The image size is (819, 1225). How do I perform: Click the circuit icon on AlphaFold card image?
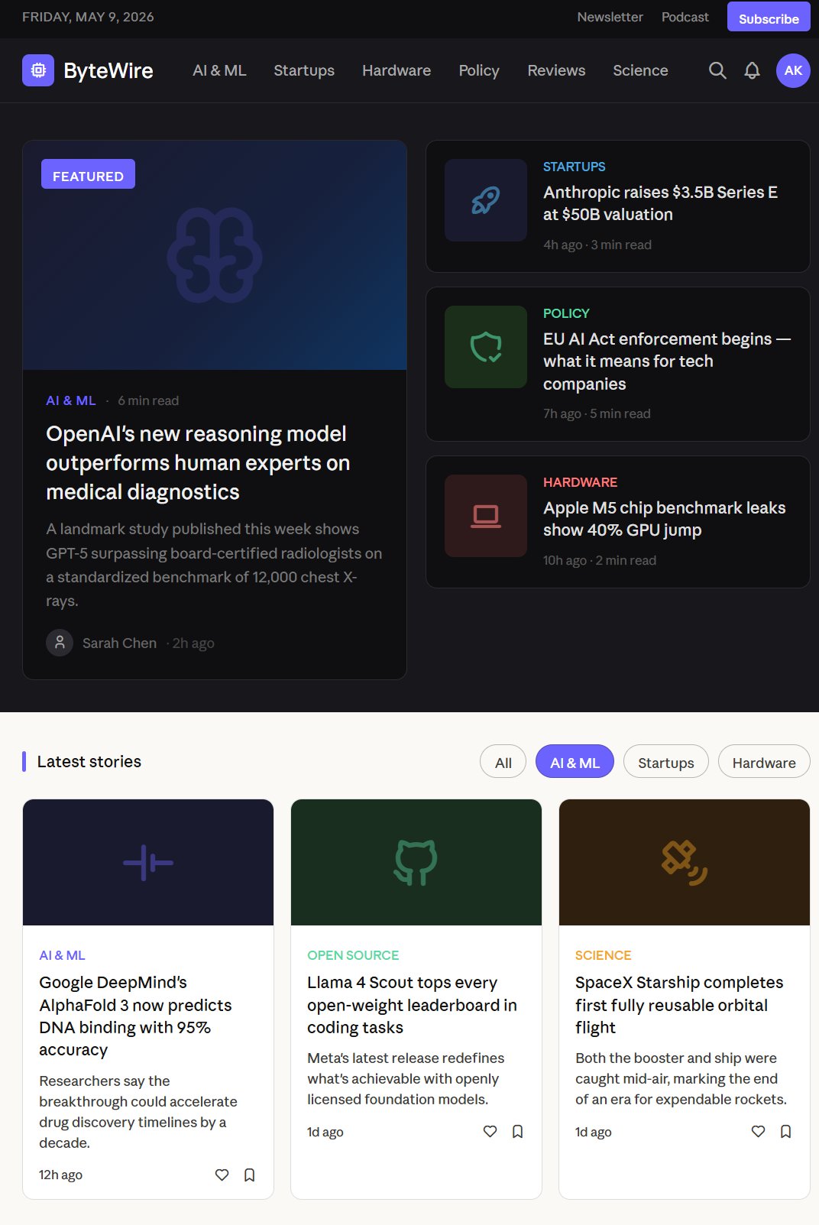coord(148,863)
